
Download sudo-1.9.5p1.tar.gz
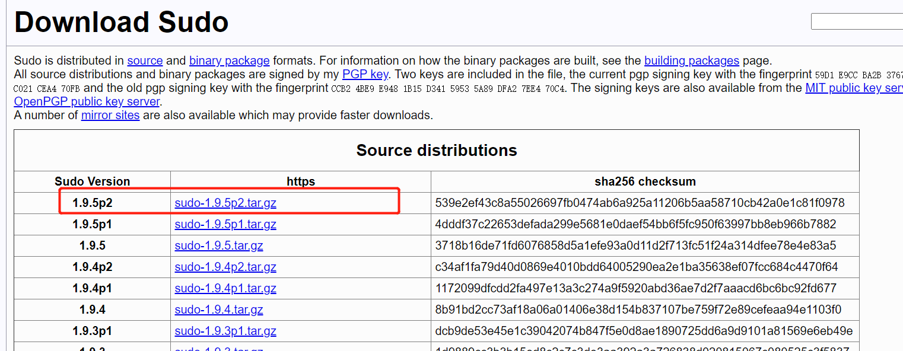pos(225,225)
